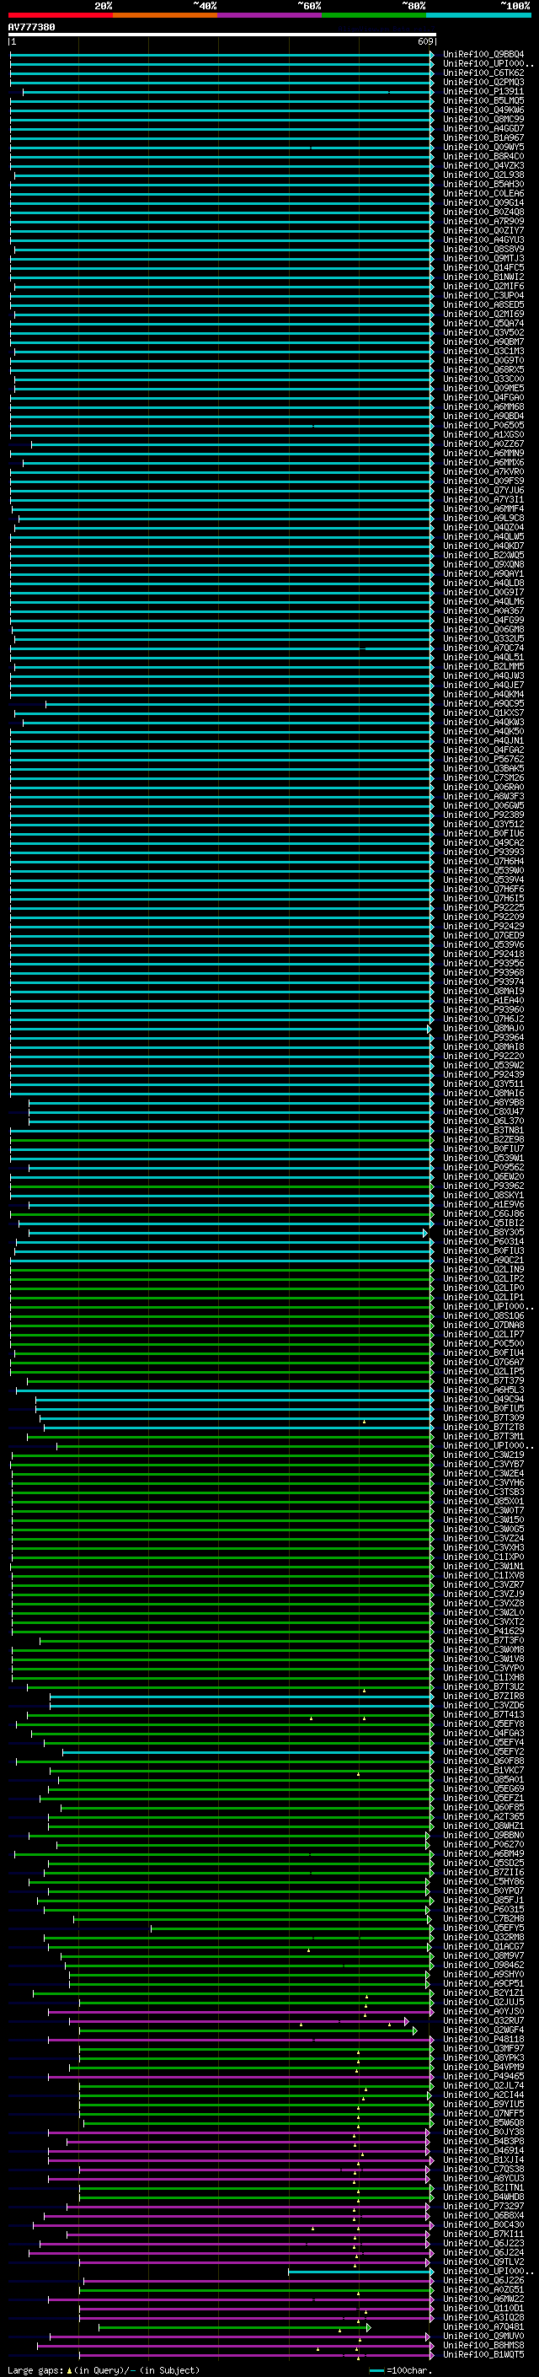Select the UniRef100_Q8S8V9 label

point(483,249)
